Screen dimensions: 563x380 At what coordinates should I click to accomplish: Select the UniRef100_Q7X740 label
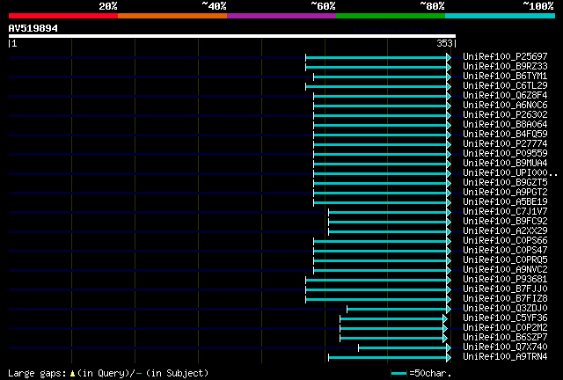pyautogui.click(x=505, y=347)
